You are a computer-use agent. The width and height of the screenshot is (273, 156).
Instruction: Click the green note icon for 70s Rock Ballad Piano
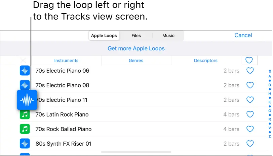[25, 129]
